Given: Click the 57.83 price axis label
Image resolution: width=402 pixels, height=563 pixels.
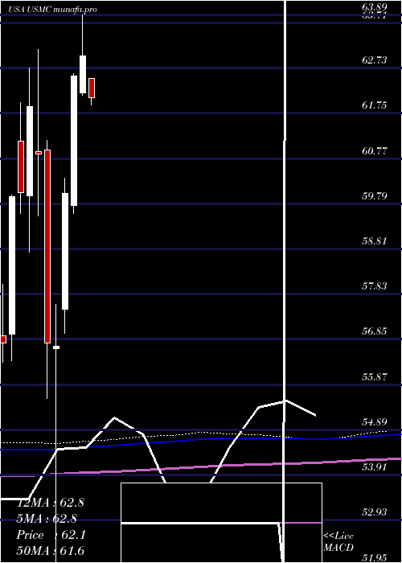Looking at the screenshot, I should 375,286.
